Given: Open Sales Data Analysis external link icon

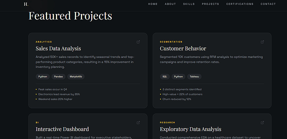Looking at the screenshot, I should coord(138,42).
